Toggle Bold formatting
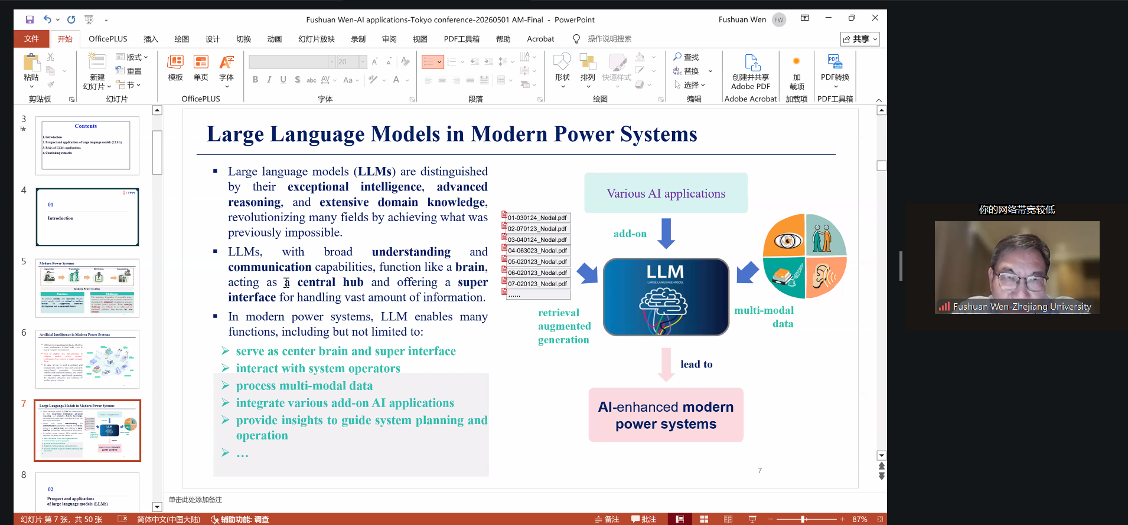This screenshot has width=1128, height=525. click(x=255, y=80)
